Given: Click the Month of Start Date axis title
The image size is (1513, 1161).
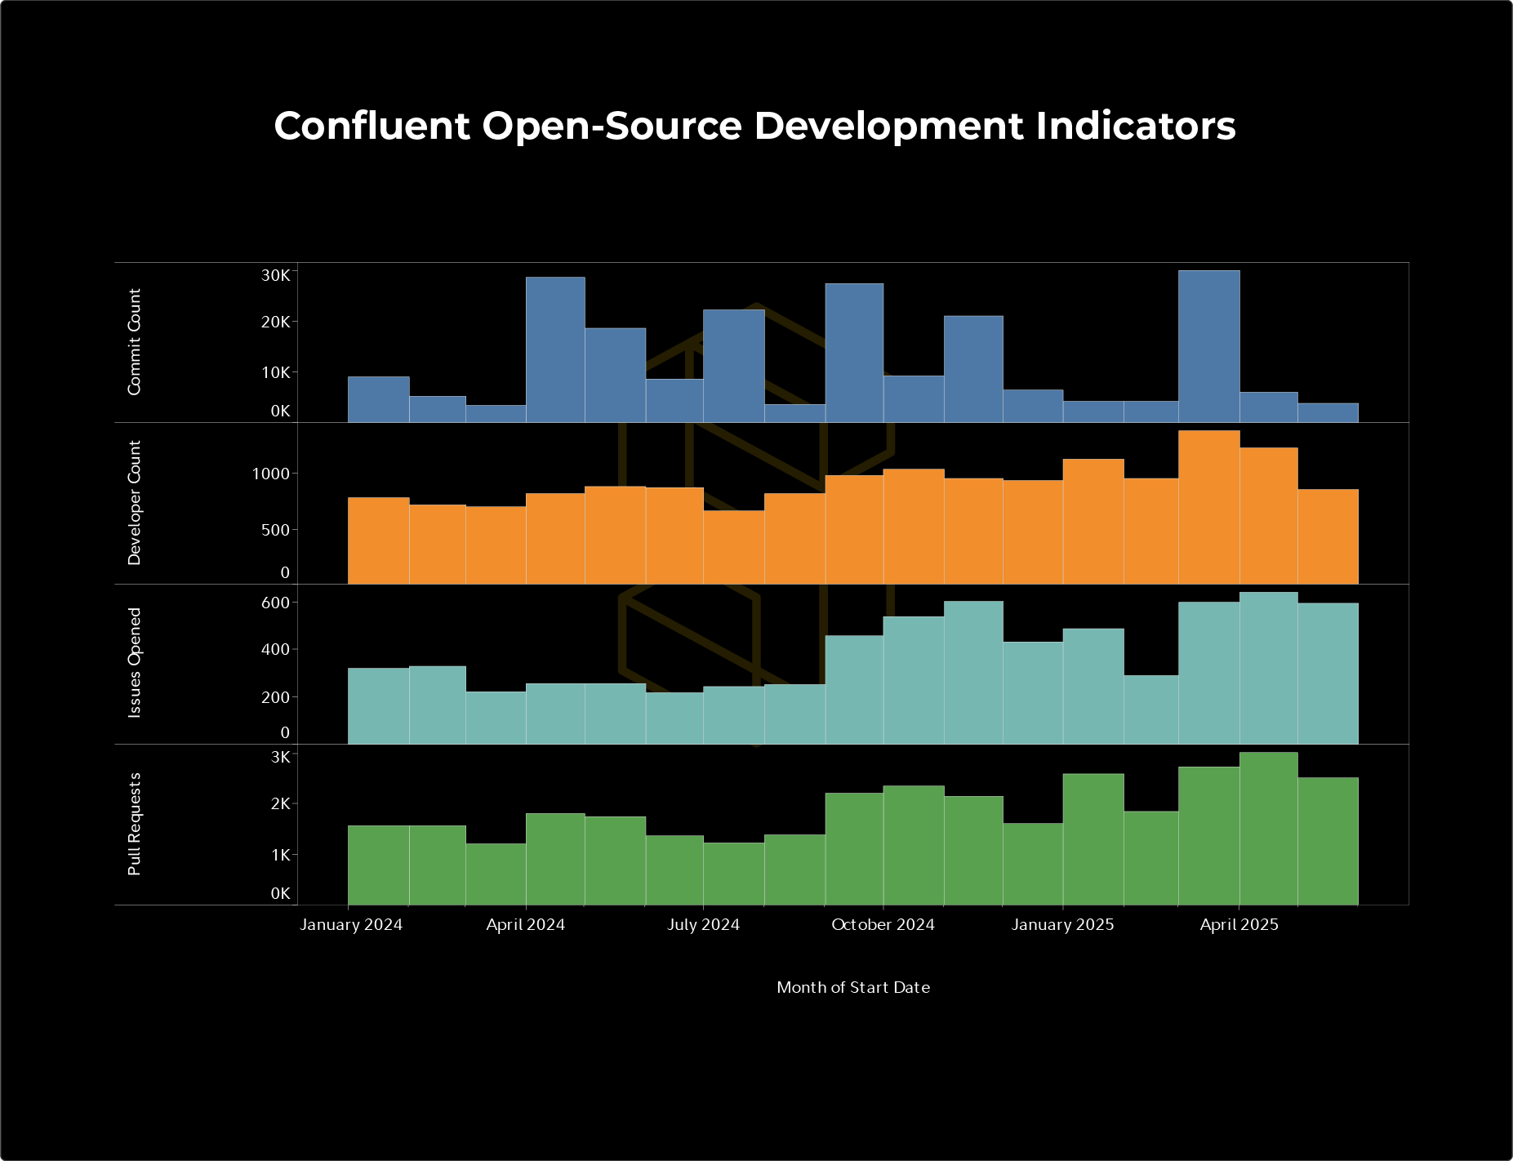Looking at the screenshot, I should pos(853,987).
